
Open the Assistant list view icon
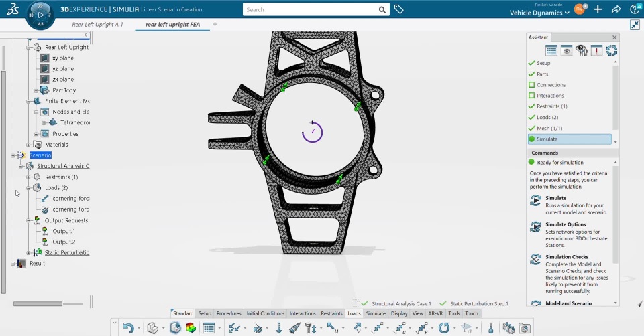click(551, 50)
